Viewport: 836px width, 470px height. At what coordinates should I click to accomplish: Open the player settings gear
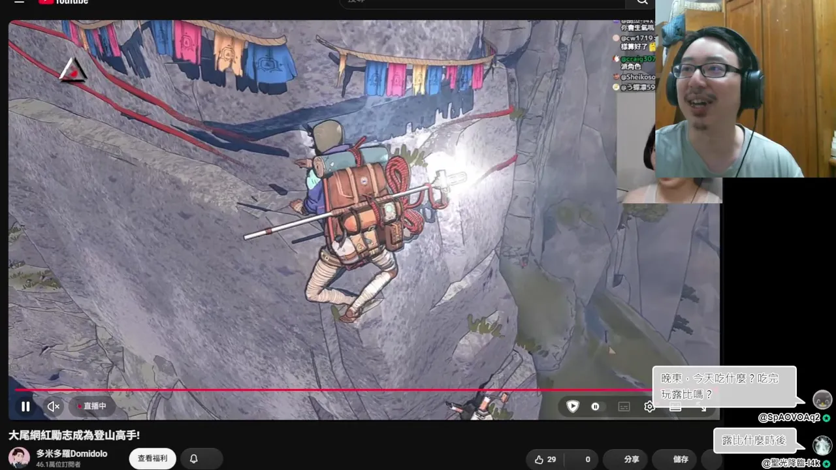coord(649,406)
